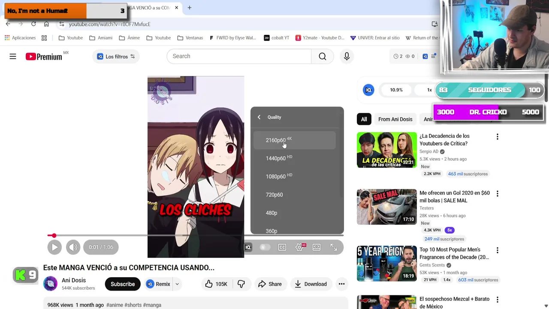Open the Ánime bookmark folder

pyautogui.click(x=129, y=38)
